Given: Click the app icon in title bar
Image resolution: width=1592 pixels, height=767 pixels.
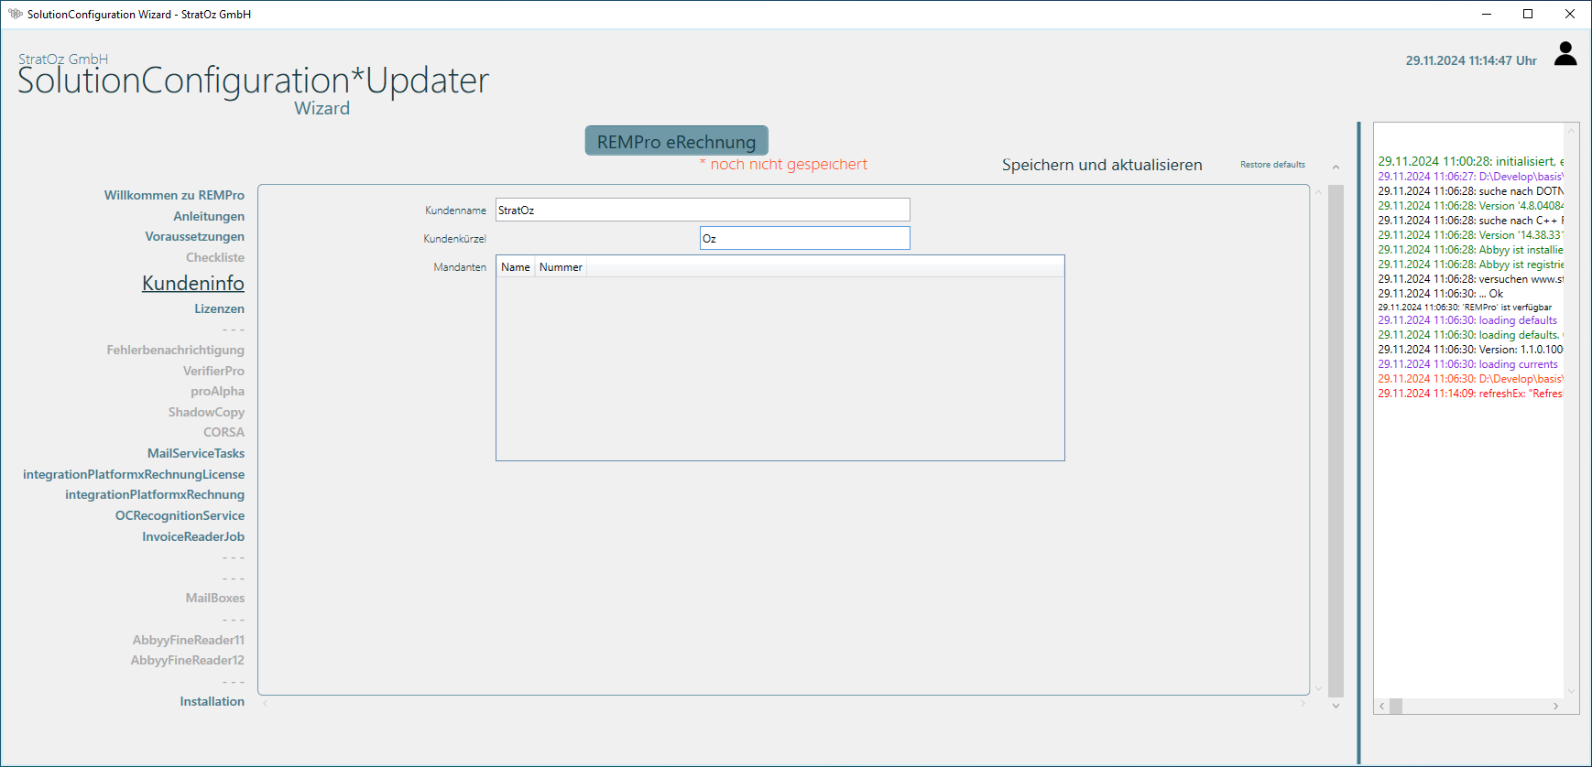Looking at the screenshot, I should point(15,14).
